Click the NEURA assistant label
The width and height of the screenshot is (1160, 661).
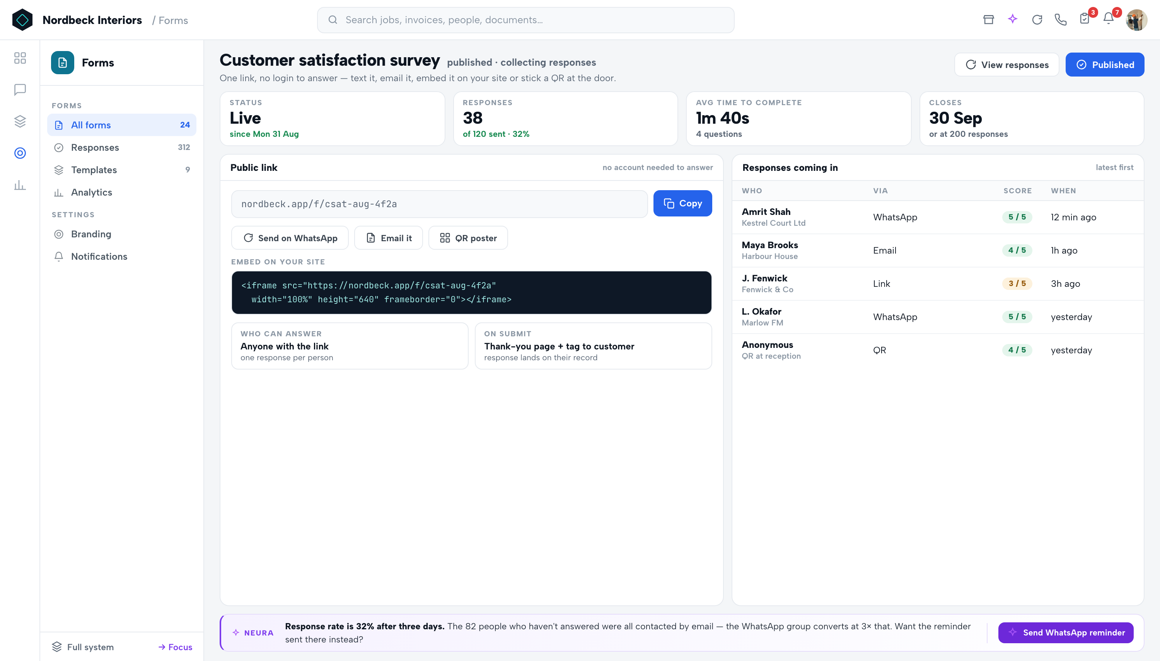[253, 633]
